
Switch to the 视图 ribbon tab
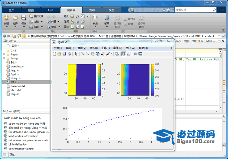pos(112,10)
